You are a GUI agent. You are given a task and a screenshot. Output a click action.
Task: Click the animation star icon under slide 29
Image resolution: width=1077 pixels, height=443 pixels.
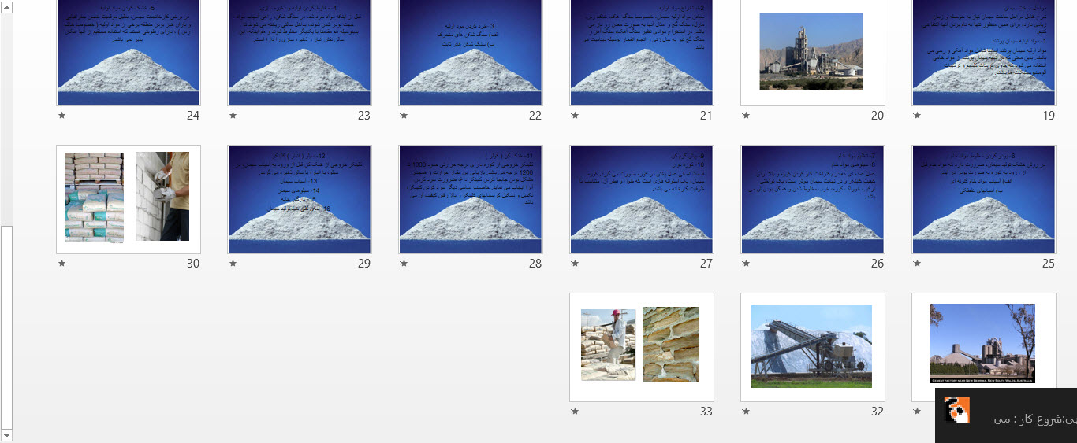coord(233,264)
